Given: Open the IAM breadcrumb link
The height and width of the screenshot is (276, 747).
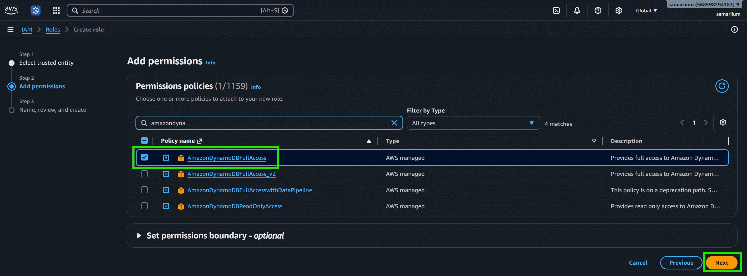Looking at the screenshot, I should [x=27, y=29].
